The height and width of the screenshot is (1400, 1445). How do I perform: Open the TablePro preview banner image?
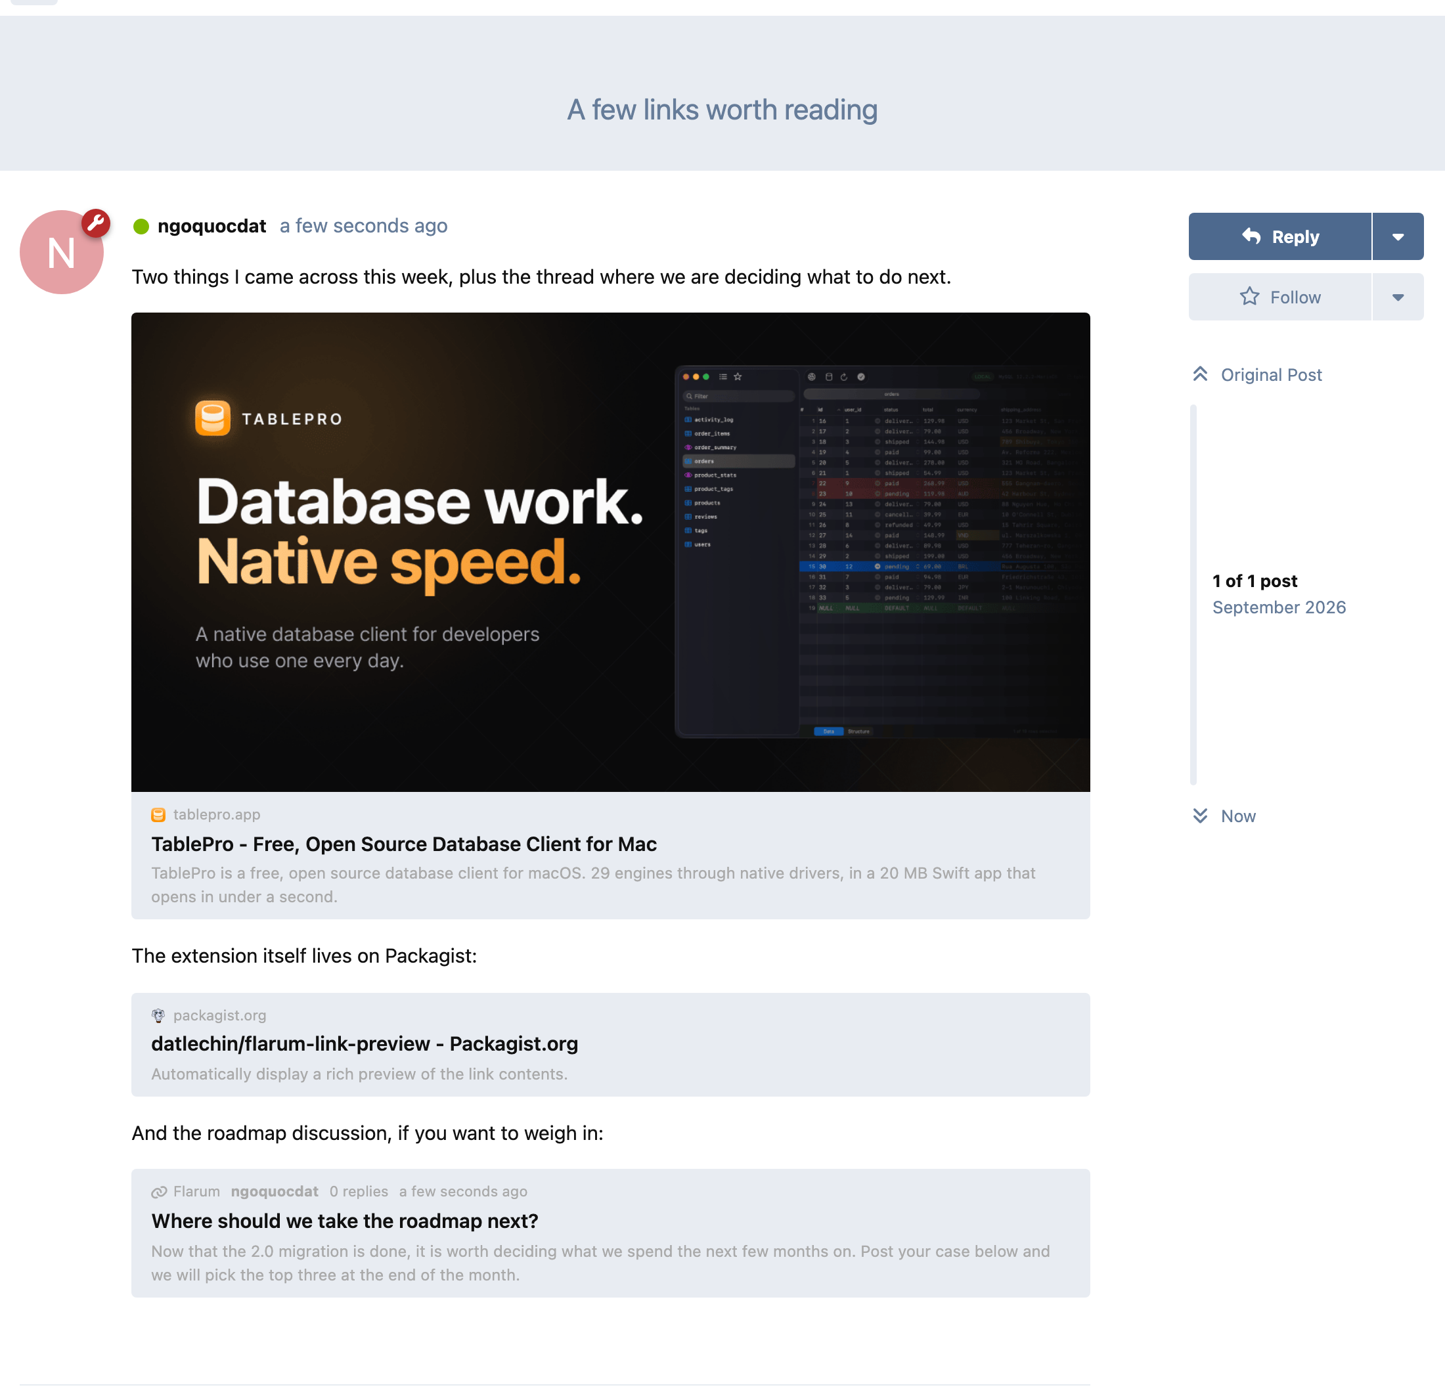(610, 552)
